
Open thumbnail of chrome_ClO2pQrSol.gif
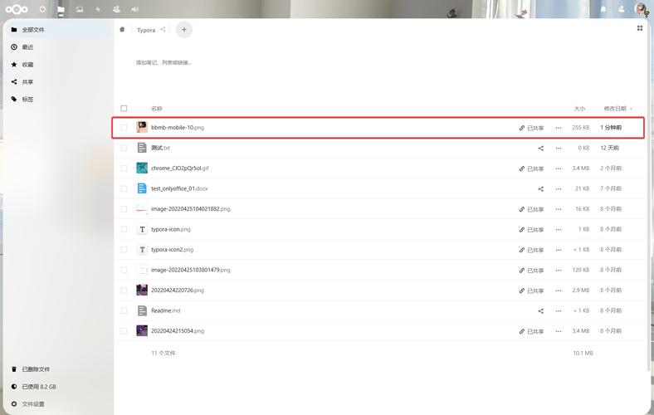(x=142, y=168)
